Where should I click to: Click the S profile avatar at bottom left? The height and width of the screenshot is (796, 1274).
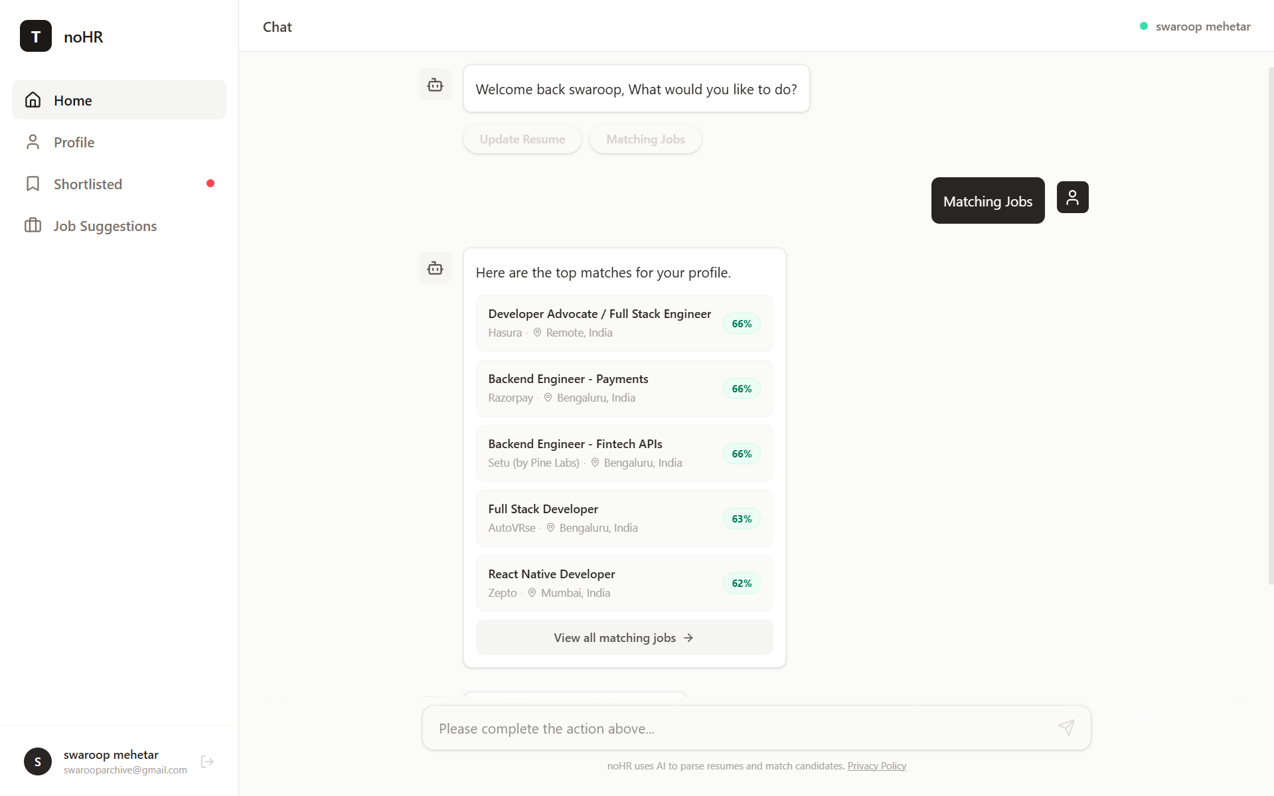pyautogui.click(x=38, y=761)
